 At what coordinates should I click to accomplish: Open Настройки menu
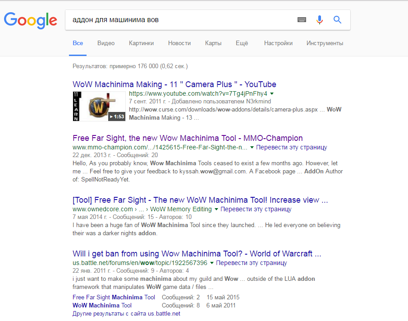pos(278,43)
